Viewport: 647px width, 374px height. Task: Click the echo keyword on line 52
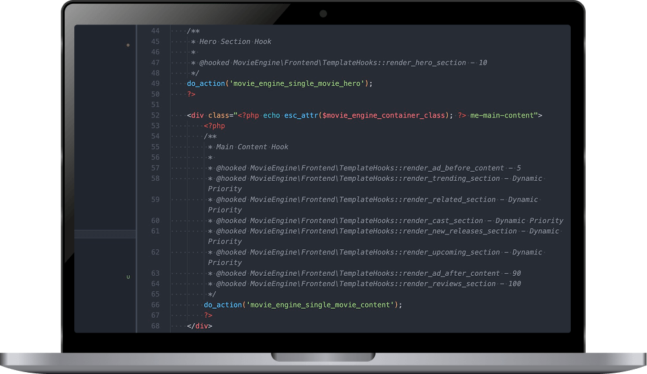pyautogui.click(x=272, y=115)
